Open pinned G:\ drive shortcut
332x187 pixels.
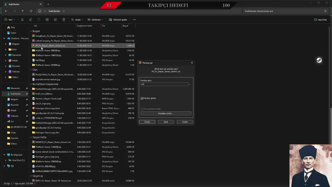pos(12,121)
